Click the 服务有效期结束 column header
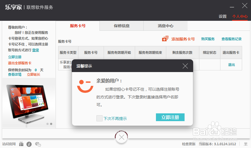This screenshot has width=251, height=148. click(x=150, y=53)
